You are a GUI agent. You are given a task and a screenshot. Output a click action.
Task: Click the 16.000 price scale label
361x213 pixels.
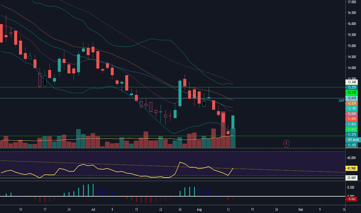(352, 24)
